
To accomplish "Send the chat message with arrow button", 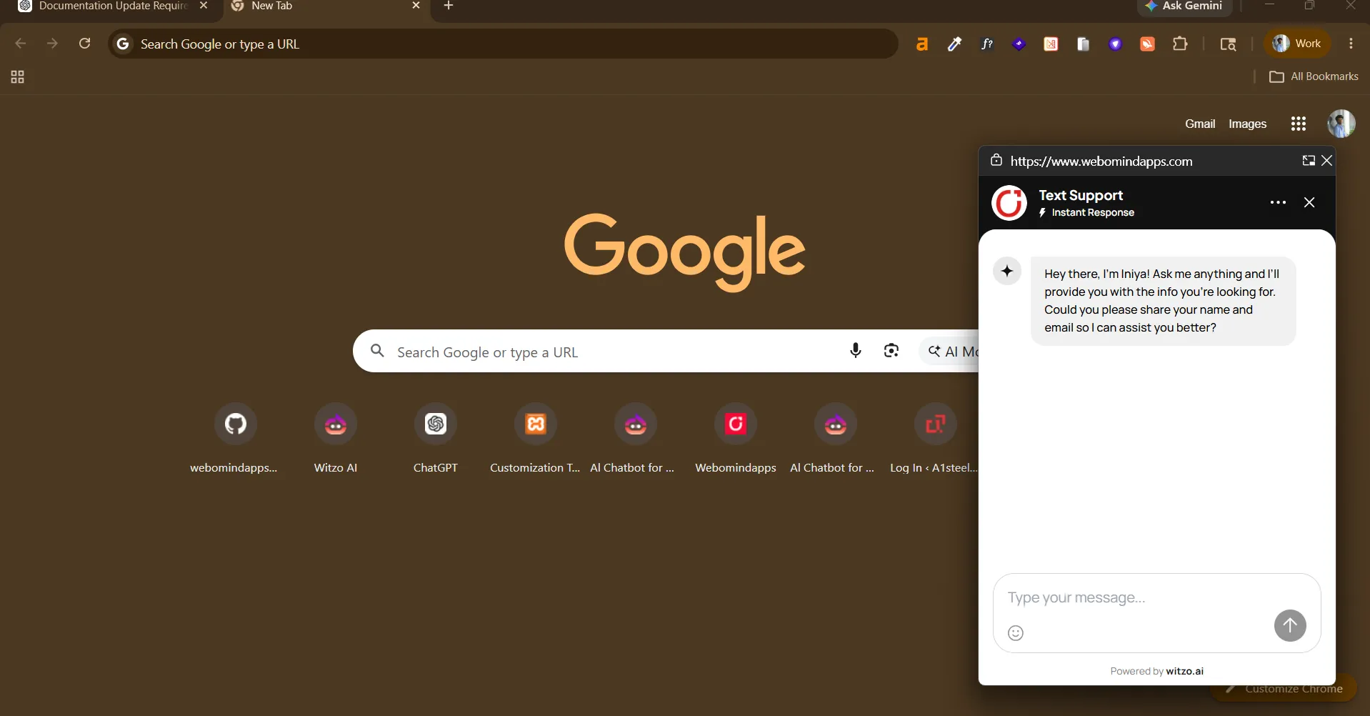I will 1290,626.
